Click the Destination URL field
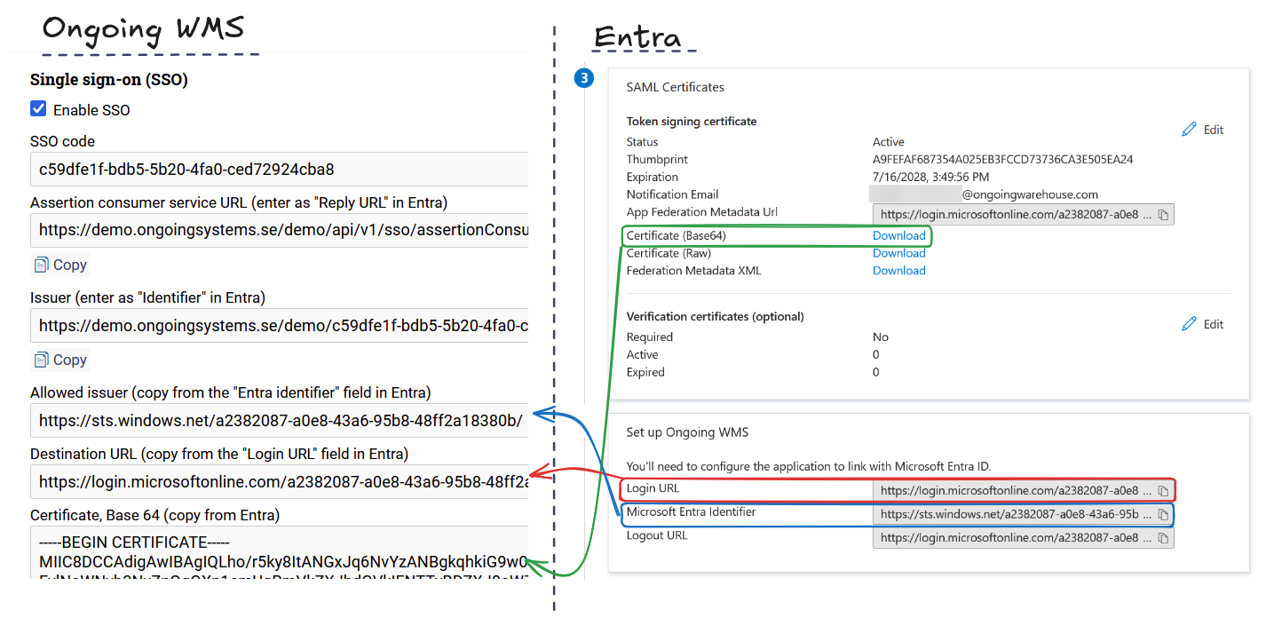Viewport: 1266px width, 618px height. click(x=280, y=482)
